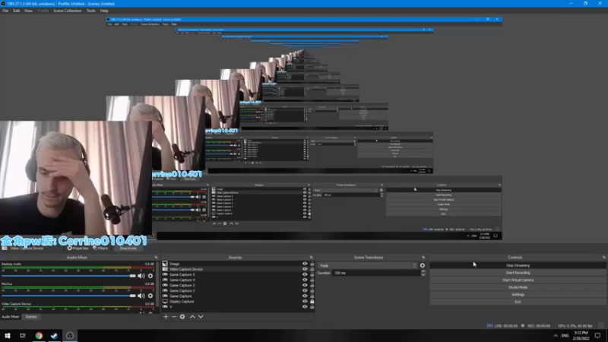Open Mic/Aux gear settings
This screenshot has height=342, width=608.
[x=150, y=296]
